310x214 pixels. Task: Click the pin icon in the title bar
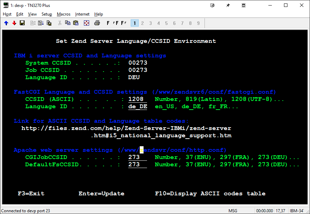pos(228,5)
